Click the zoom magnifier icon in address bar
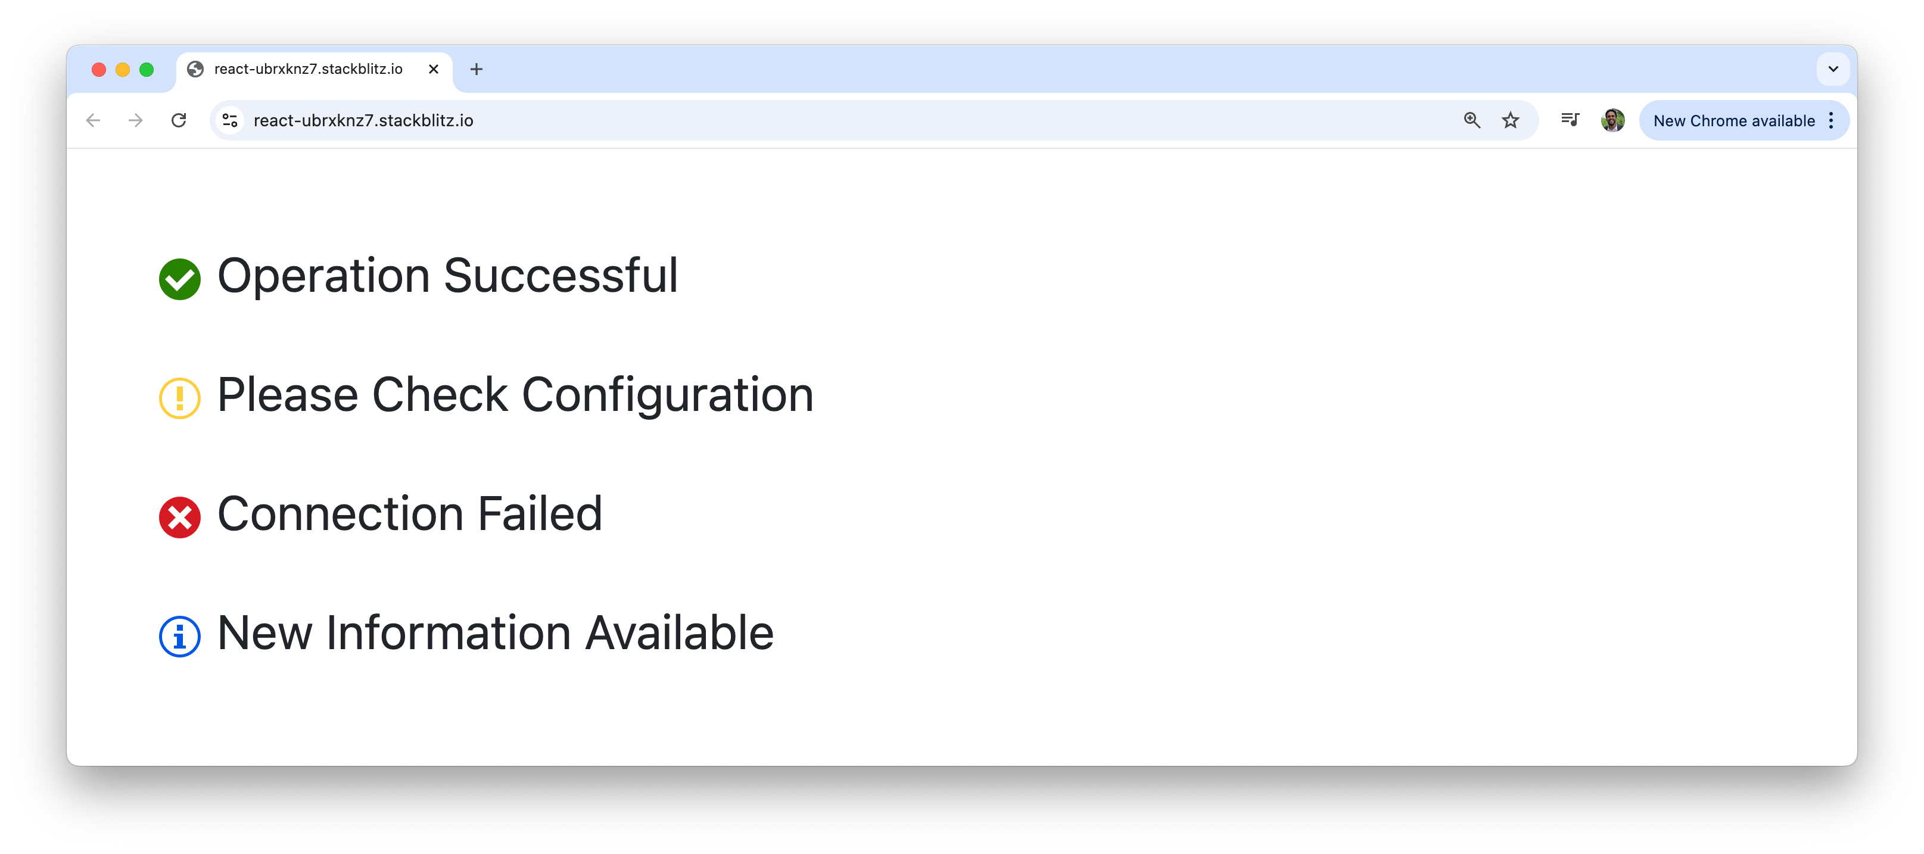The width and height of the screenshot is (1924, 854). [x=1471, y=120]
